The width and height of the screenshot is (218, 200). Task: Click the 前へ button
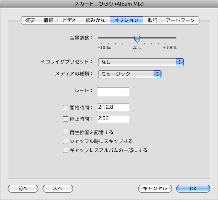(23, 189)
